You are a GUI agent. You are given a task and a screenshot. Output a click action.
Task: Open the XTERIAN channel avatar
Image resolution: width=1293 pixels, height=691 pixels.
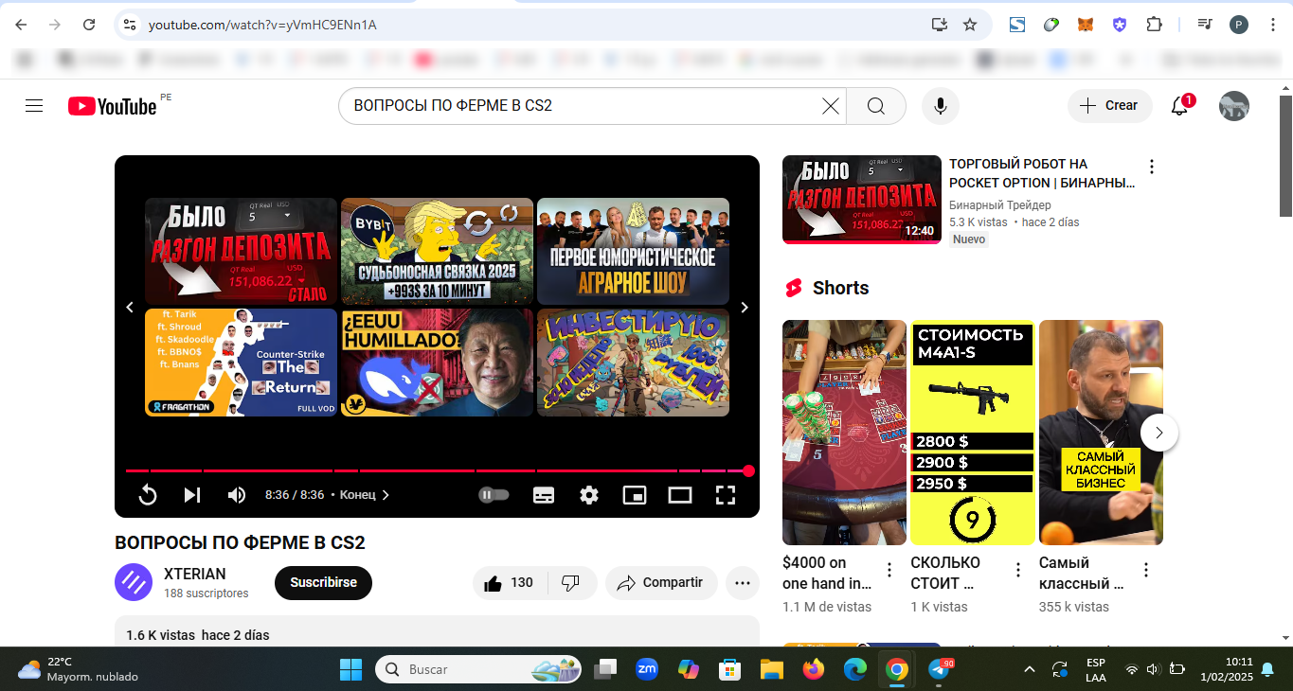(134, 582)
